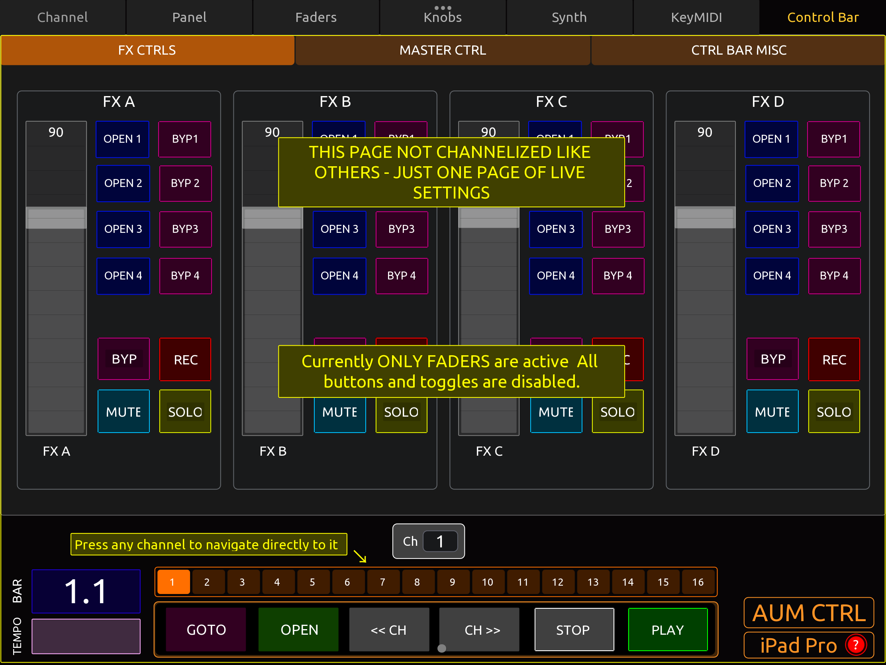Toggle BYP 2 in FX D panel
This screenshot has width=886, height=665.
point(834,183)
